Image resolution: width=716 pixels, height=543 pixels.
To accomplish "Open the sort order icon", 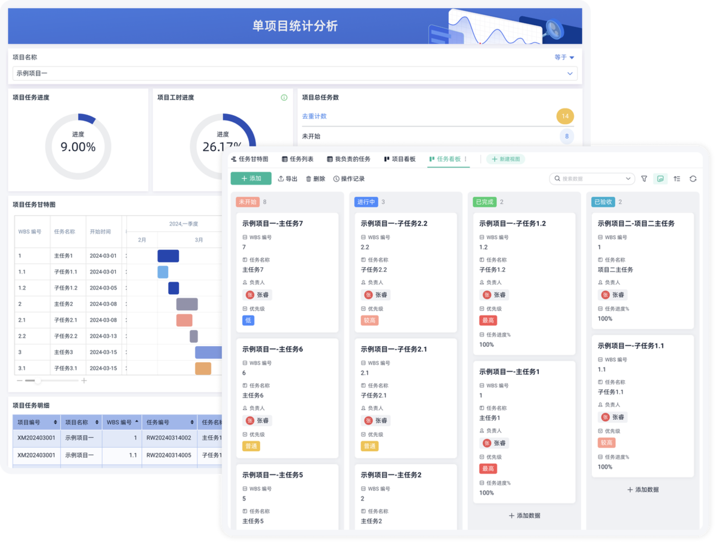I will tap(677, 178).
